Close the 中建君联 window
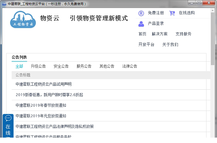Screen dimensions: 217x143 pos(209,3)
